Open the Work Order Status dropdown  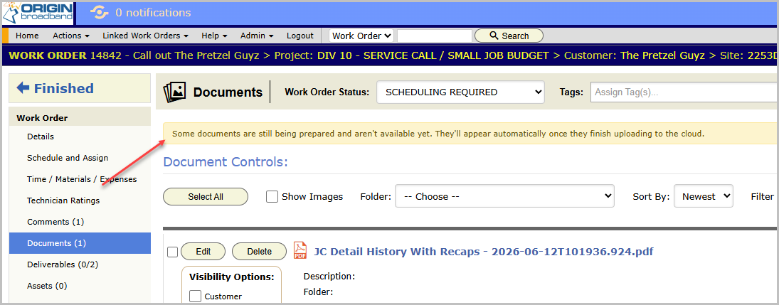click(x=460, y=92)
